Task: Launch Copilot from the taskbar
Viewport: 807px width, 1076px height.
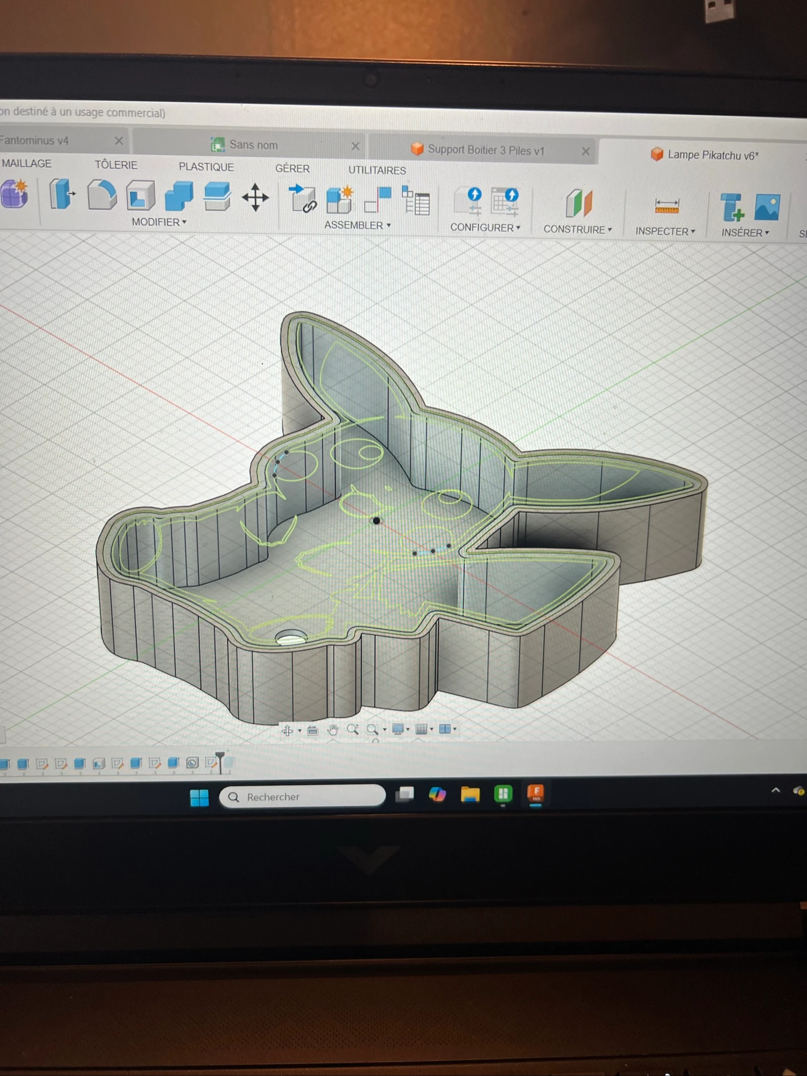Action: 437,794
